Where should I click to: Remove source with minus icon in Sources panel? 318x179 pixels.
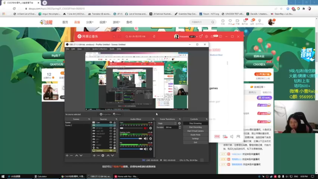98,156
